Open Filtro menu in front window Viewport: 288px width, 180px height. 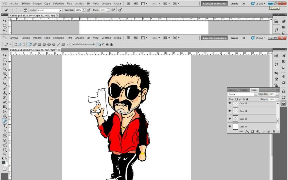pyautogui.click(x=69, y=38)
